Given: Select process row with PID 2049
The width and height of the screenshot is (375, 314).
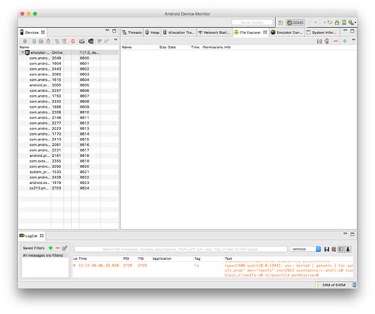Looking at the screenshot, I should [x=68, y=58].
